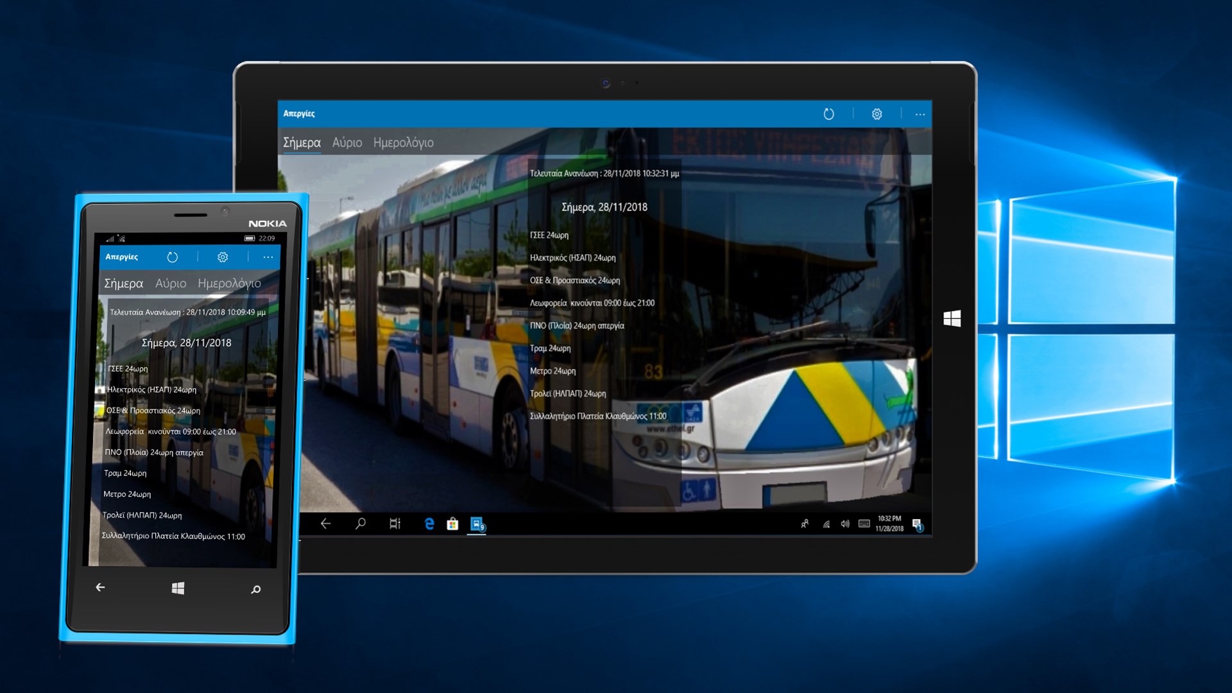Click the Task View icon on the taskbar
This screenshot has height=693, width=1232.
point(395,524)
